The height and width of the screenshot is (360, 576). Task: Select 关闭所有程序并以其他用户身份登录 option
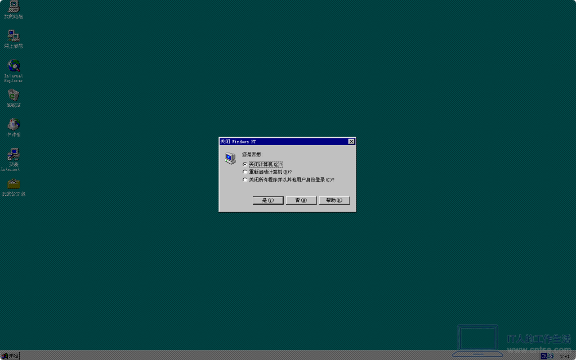pyautogui.click(x=288, y=180)
